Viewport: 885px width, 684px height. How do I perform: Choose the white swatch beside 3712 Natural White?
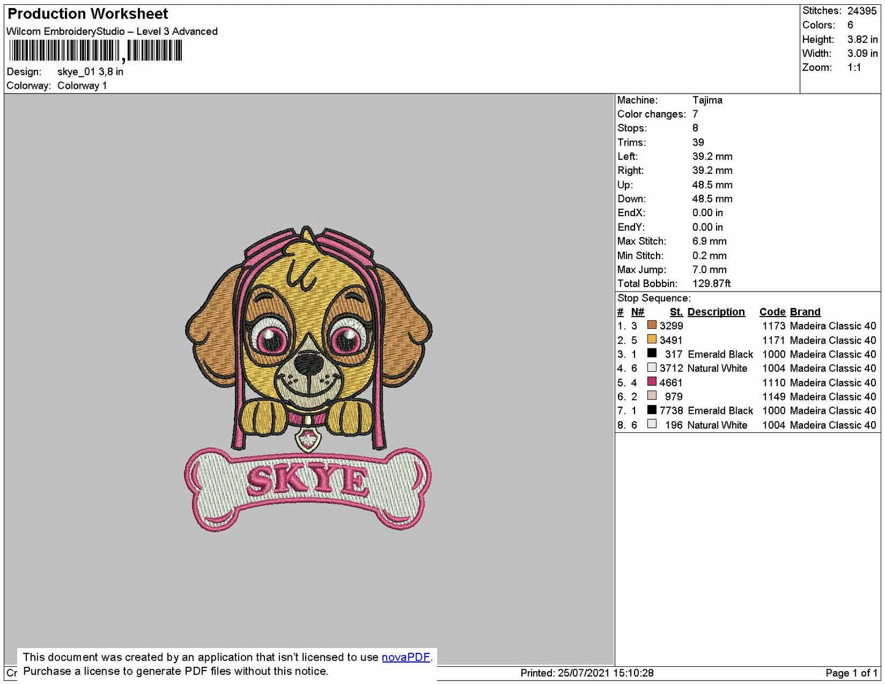coord(652,367)
